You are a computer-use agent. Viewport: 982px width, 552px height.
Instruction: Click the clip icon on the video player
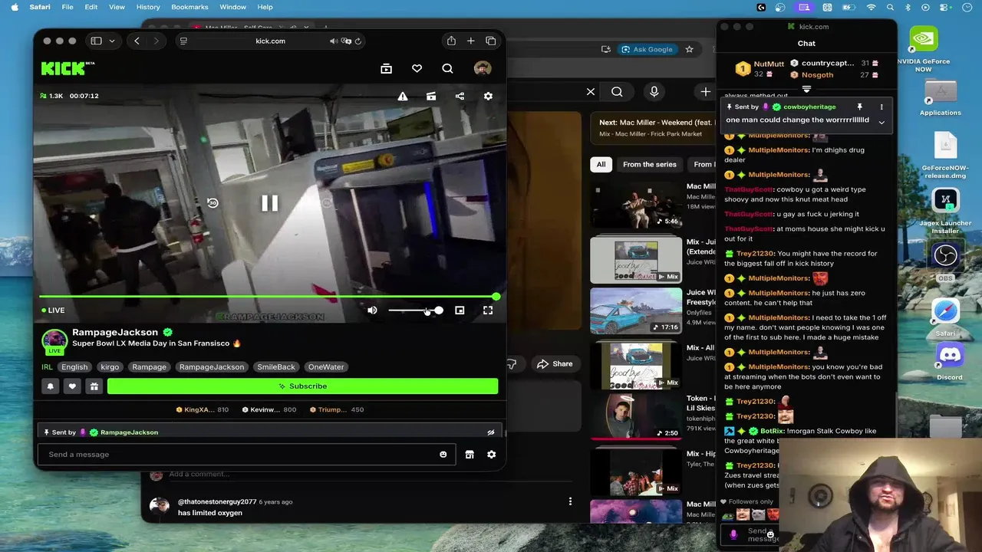tap(431, 96)
